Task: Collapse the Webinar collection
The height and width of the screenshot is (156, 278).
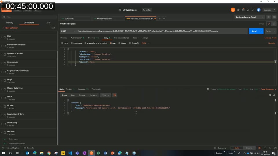Action: tap(2, 133)
